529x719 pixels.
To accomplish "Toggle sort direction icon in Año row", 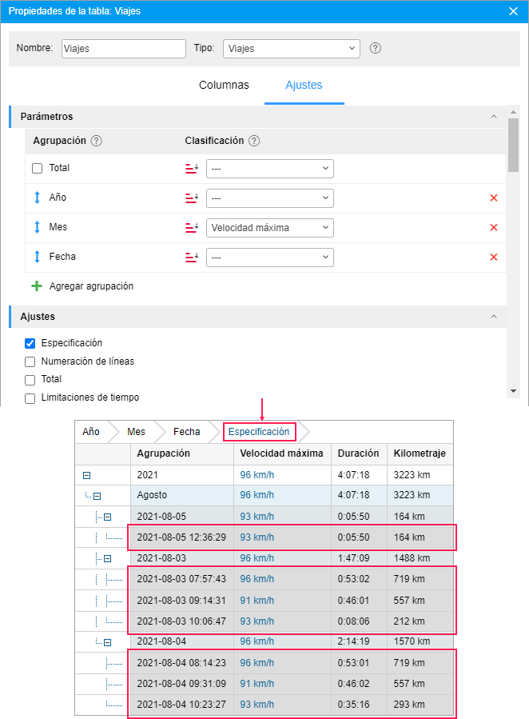I will click(192, 198).
